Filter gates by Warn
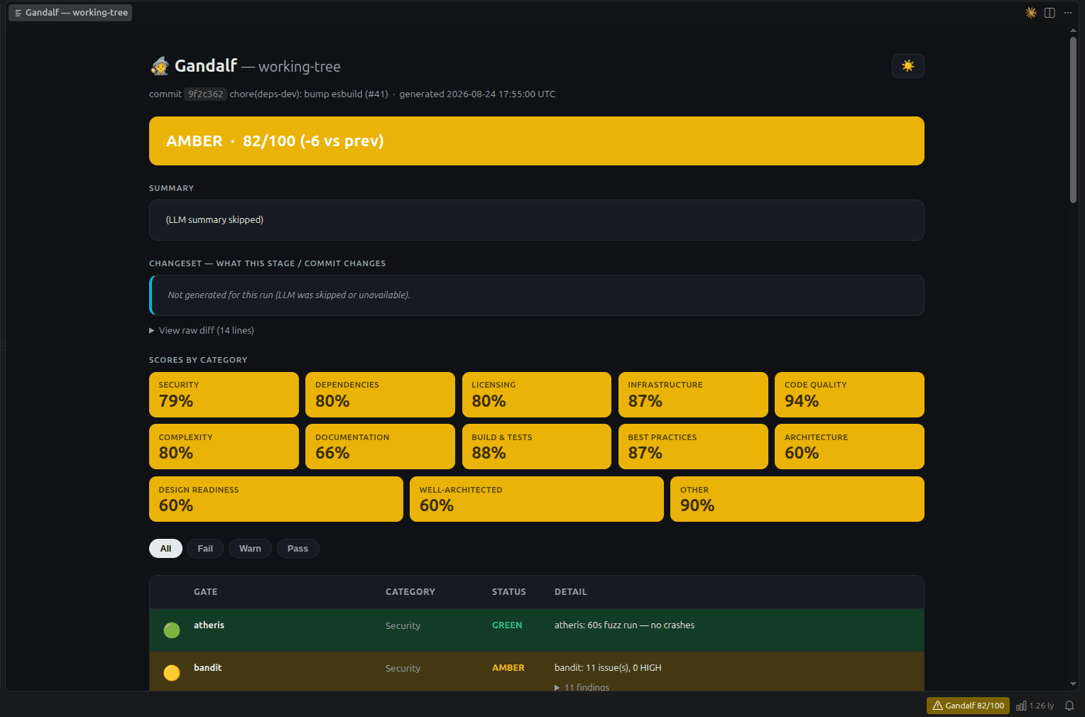Screen dimensions: 1085x717 [x=250, y=549]
